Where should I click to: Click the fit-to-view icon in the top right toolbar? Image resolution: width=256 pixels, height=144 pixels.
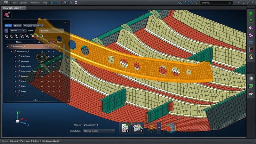tap(180, 3)
